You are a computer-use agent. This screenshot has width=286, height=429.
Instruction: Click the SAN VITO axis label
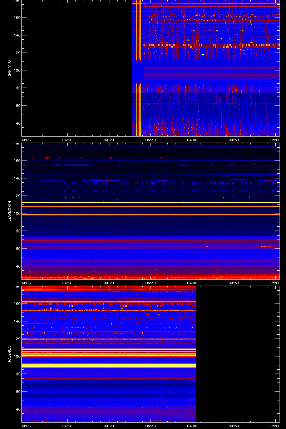(9, 68)
